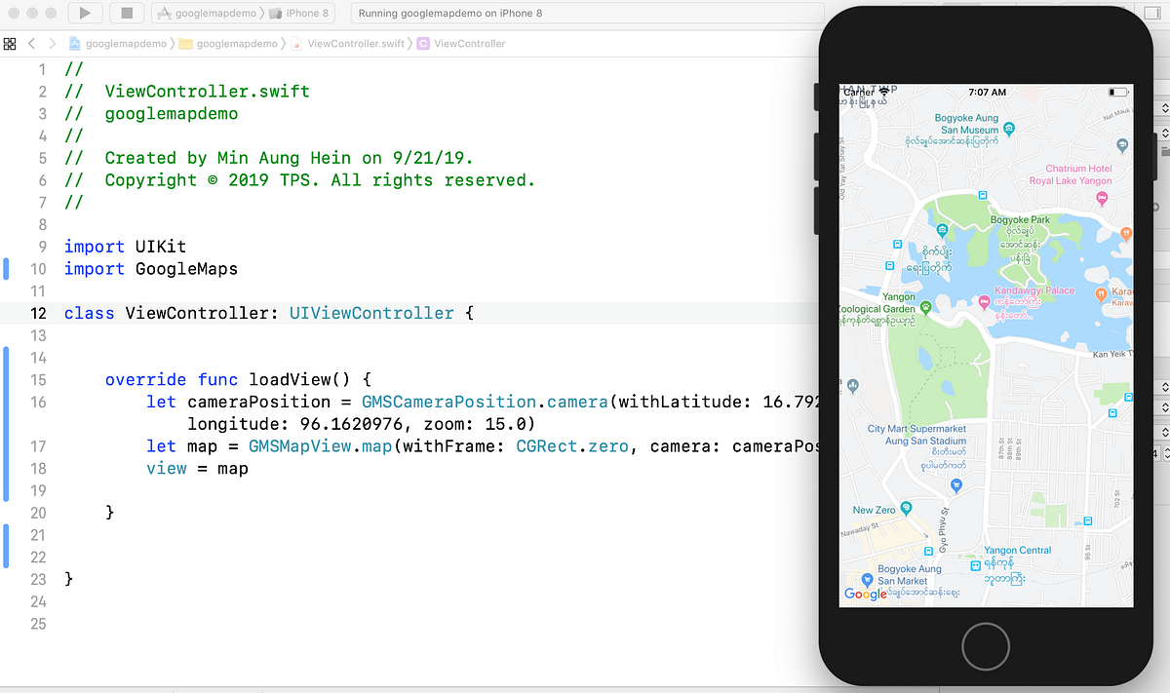This screenshot has width=1170, height=693.
Task: Tap the Google logo on the map
Action: coord(865,594)
